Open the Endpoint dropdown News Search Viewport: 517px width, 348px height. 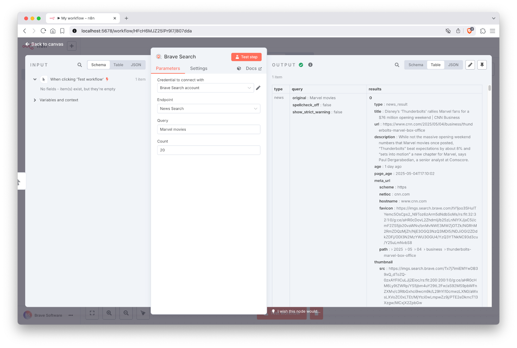click(209, 109)
